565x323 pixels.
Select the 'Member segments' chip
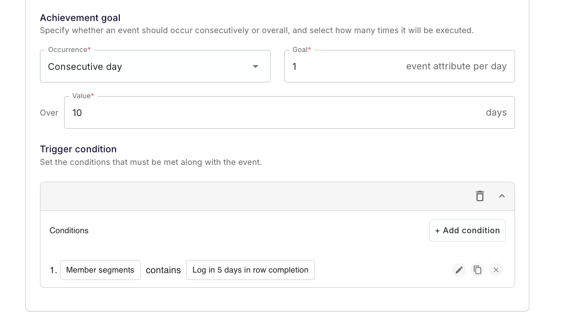pos(100,270)
